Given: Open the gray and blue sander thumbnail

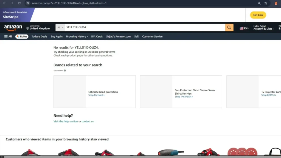Looking at the screenshot, I should pos(171,152).
